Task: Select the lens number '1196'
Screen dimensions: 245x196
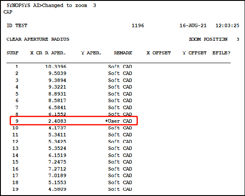Action: (138, 25)
